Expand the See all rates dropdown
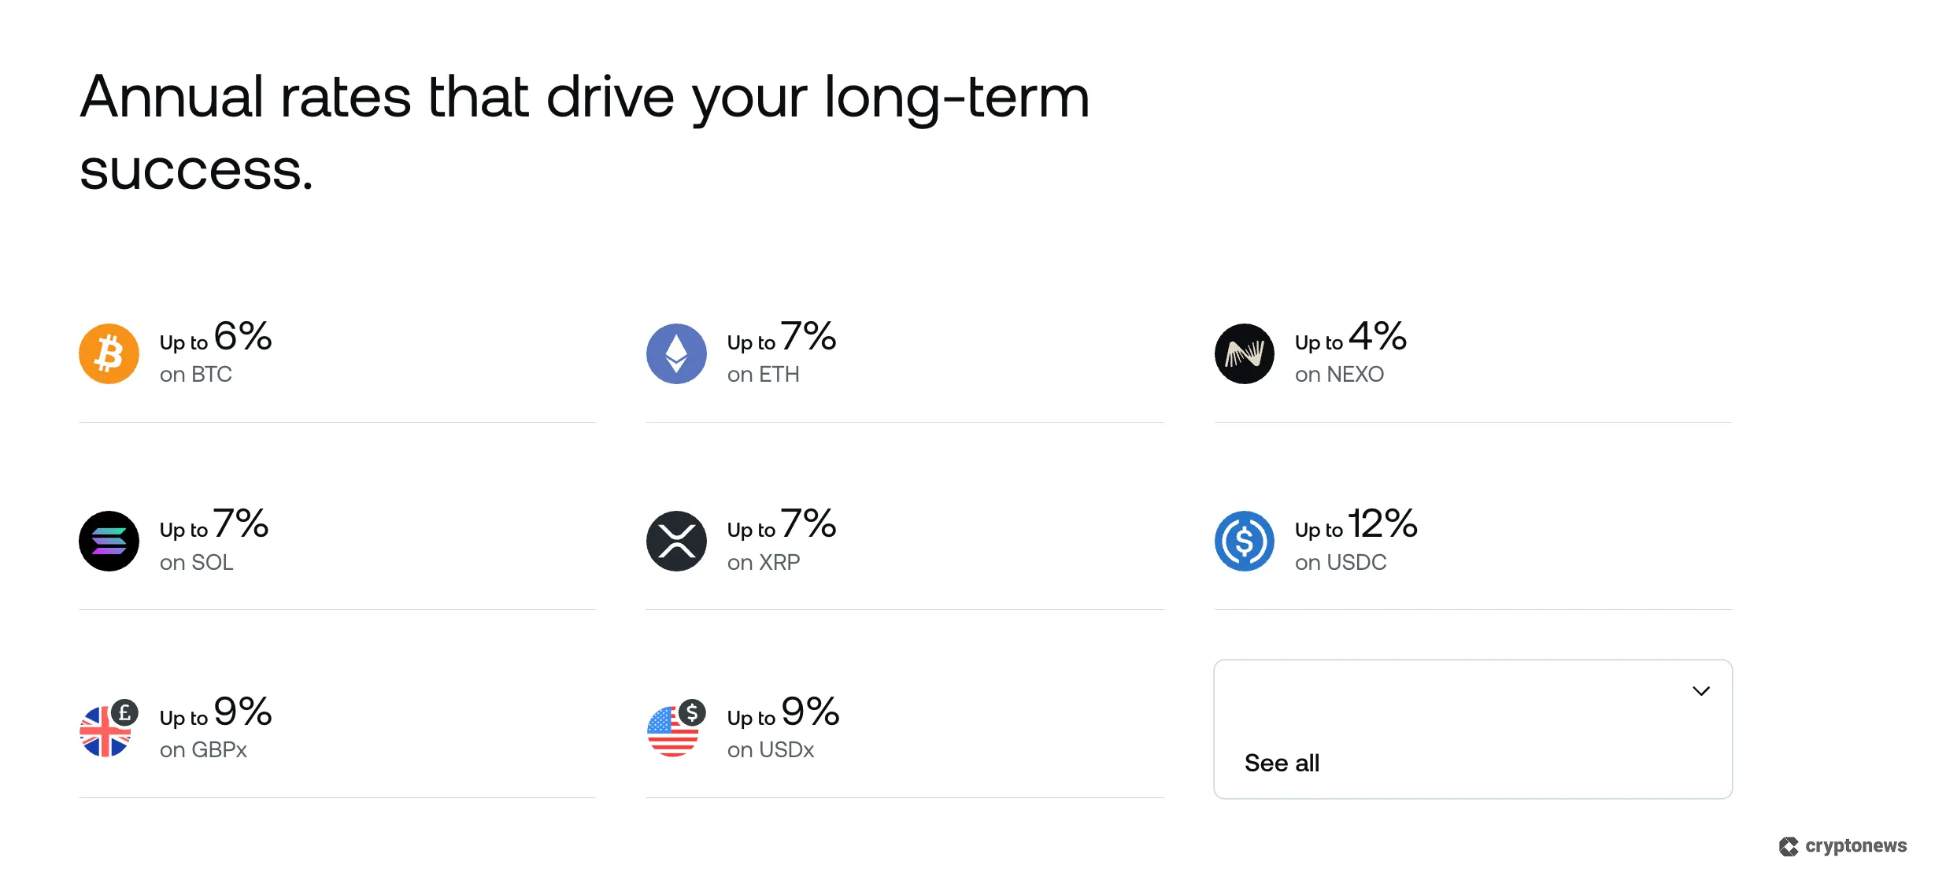The height and width of the screenshot is (880, 1935). tap(1472, 728)
